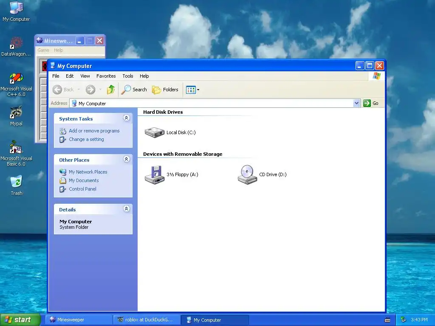This screenshot has width=435, height=326.
Task: Open the Search pane
Action: pyautogui.click(x=134, y=90)
